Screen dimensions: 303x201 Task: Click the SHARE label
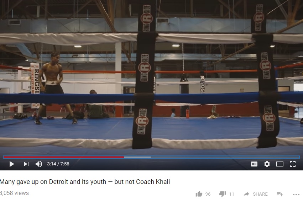pyautogui.click(x=260, y=194)
